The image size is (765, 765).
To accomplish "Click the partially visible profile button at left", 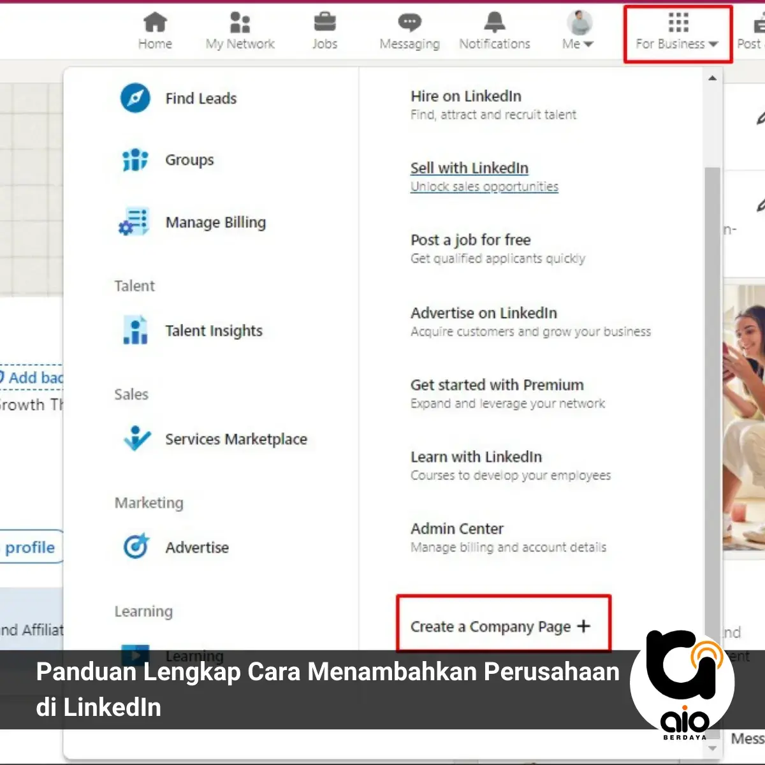I will point(31,547).
